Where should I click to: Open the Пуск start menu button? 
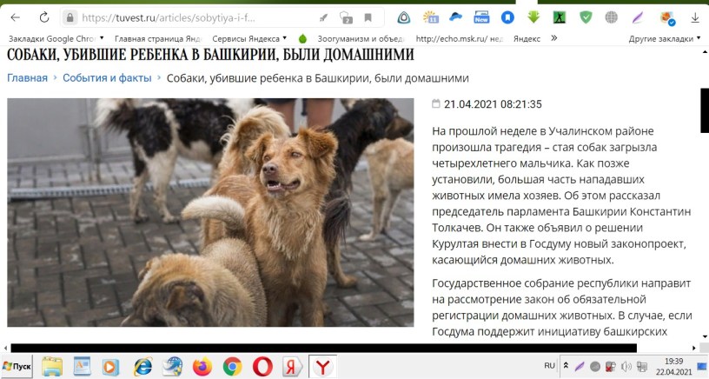17,367
